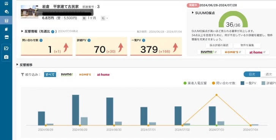Click the rent text 6.8万円
Screen dimensions: 276x140
tap(48, 18)
